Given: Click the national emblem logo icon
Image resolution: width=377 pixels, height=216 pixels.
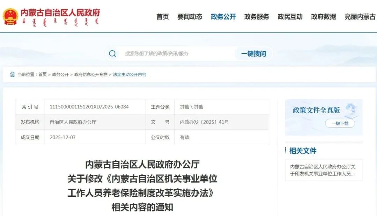Looking at the screenshot, I should (x=10, y=16).
